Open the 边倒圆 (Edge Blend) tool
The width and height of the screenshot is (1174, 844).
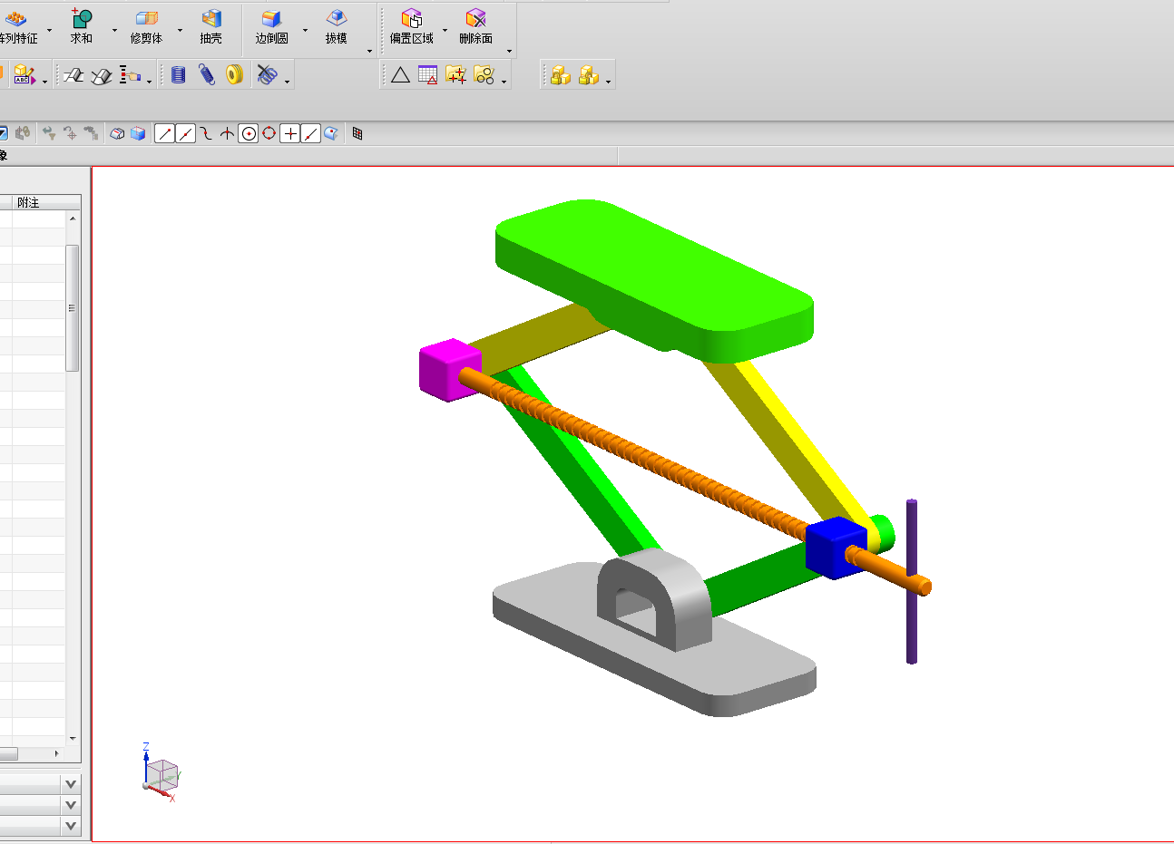point(271,19)
